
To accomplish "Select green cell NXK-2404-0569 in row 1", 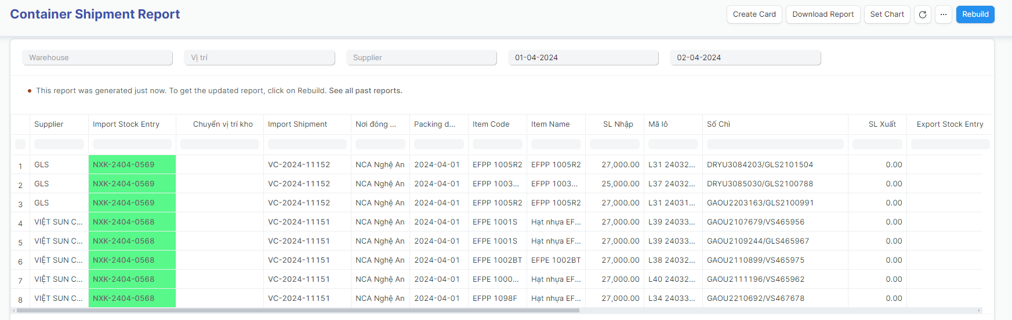I will click(132, 165).
